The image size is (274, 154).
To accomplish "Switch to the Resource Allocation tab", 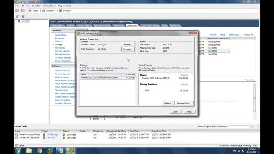I will point(102,26).
